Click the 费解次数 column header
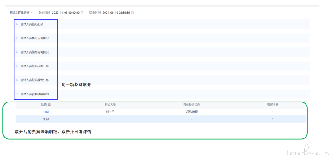The height and width of the screenshot is (160, 332). point(273,105)
